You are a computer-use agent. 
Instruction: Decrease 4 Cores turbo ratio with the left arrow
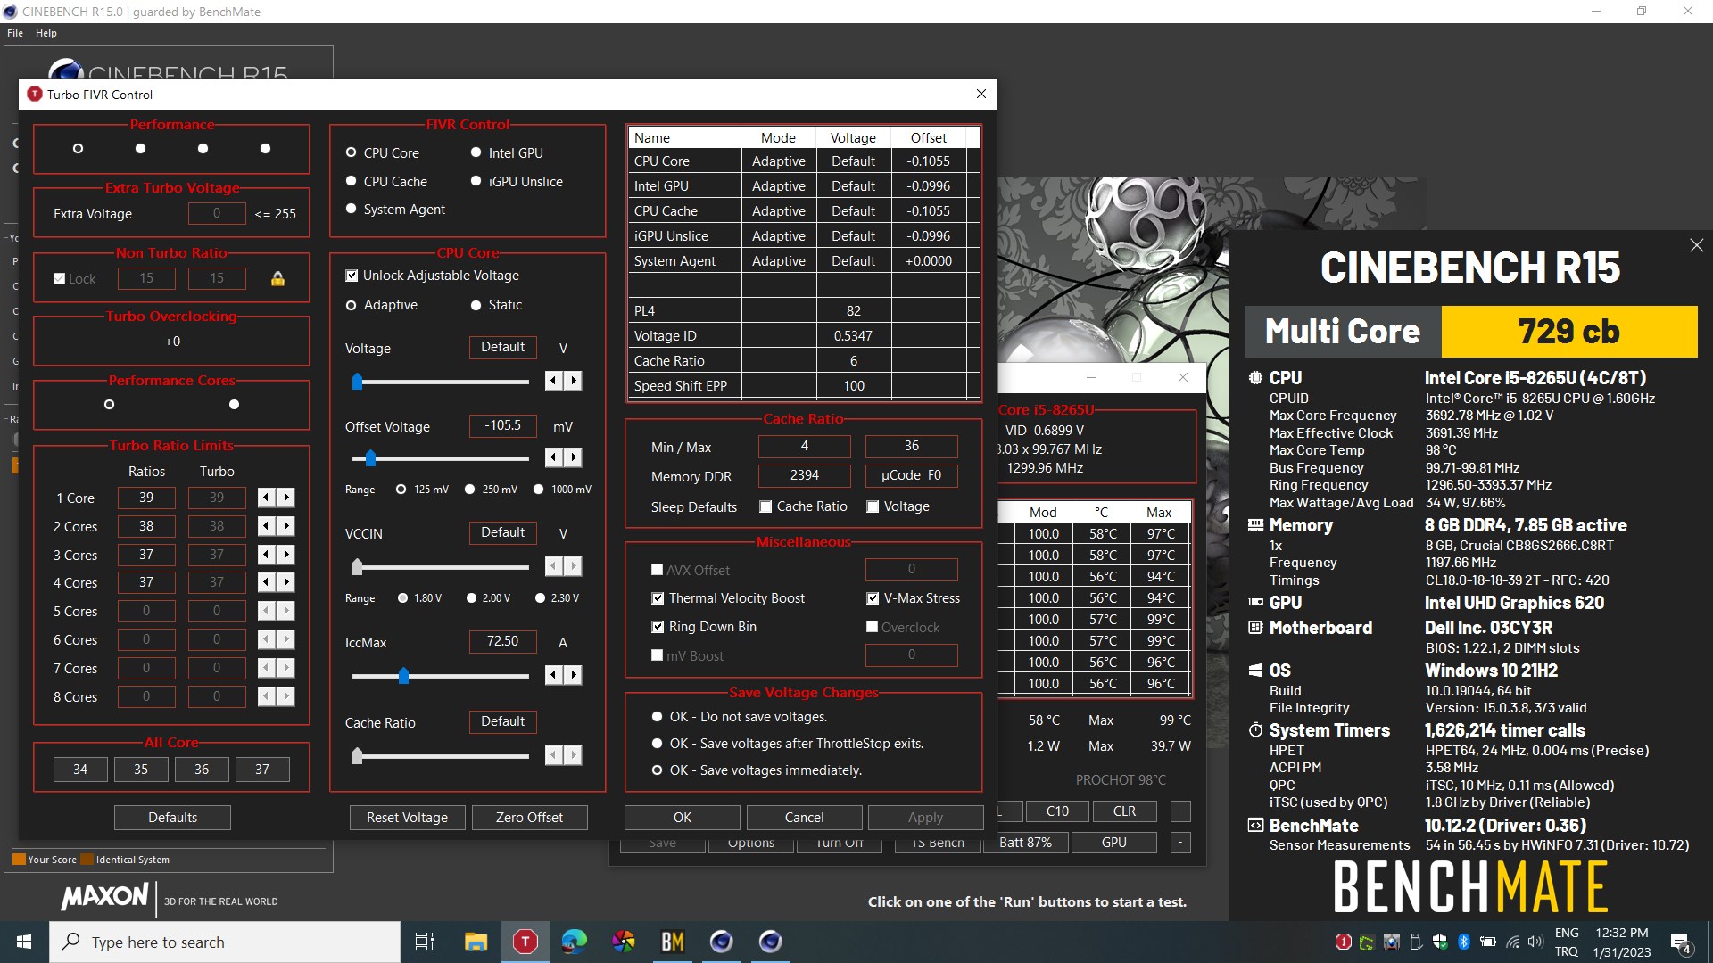click(266, 582)
